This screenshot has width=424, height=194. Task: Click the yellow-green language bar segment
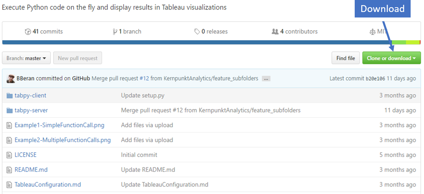pos(413,43)
